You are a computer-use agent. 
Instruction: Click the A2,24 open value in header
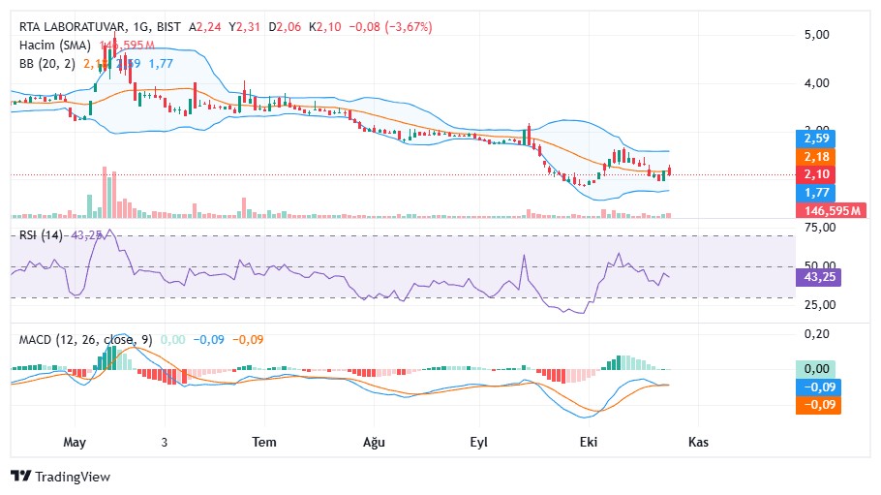pos(204,27)
